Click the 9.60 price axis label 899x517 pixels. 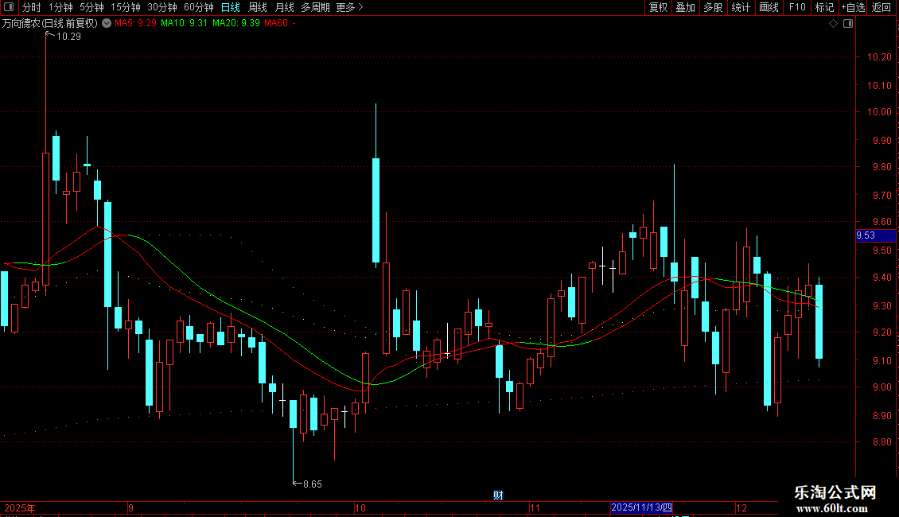point(881,222)
